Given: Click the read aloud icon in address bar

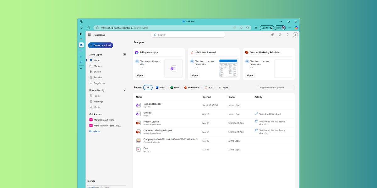Looking at the screenshot, I should click(x=241, y=28).
